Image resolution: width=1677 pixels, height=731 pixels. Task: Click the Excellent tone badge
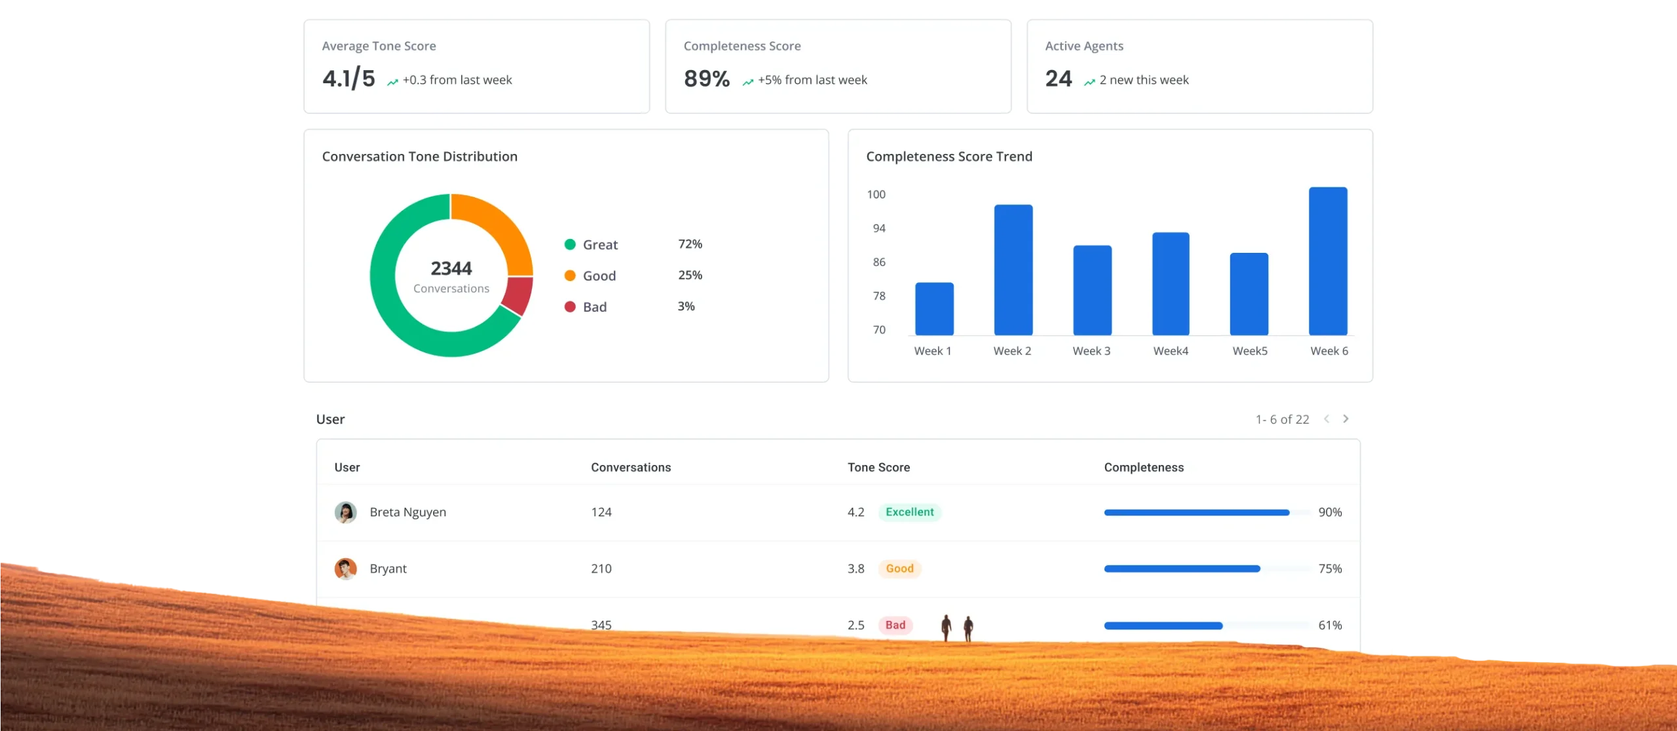pyautogui.click(x=909, y=512)
